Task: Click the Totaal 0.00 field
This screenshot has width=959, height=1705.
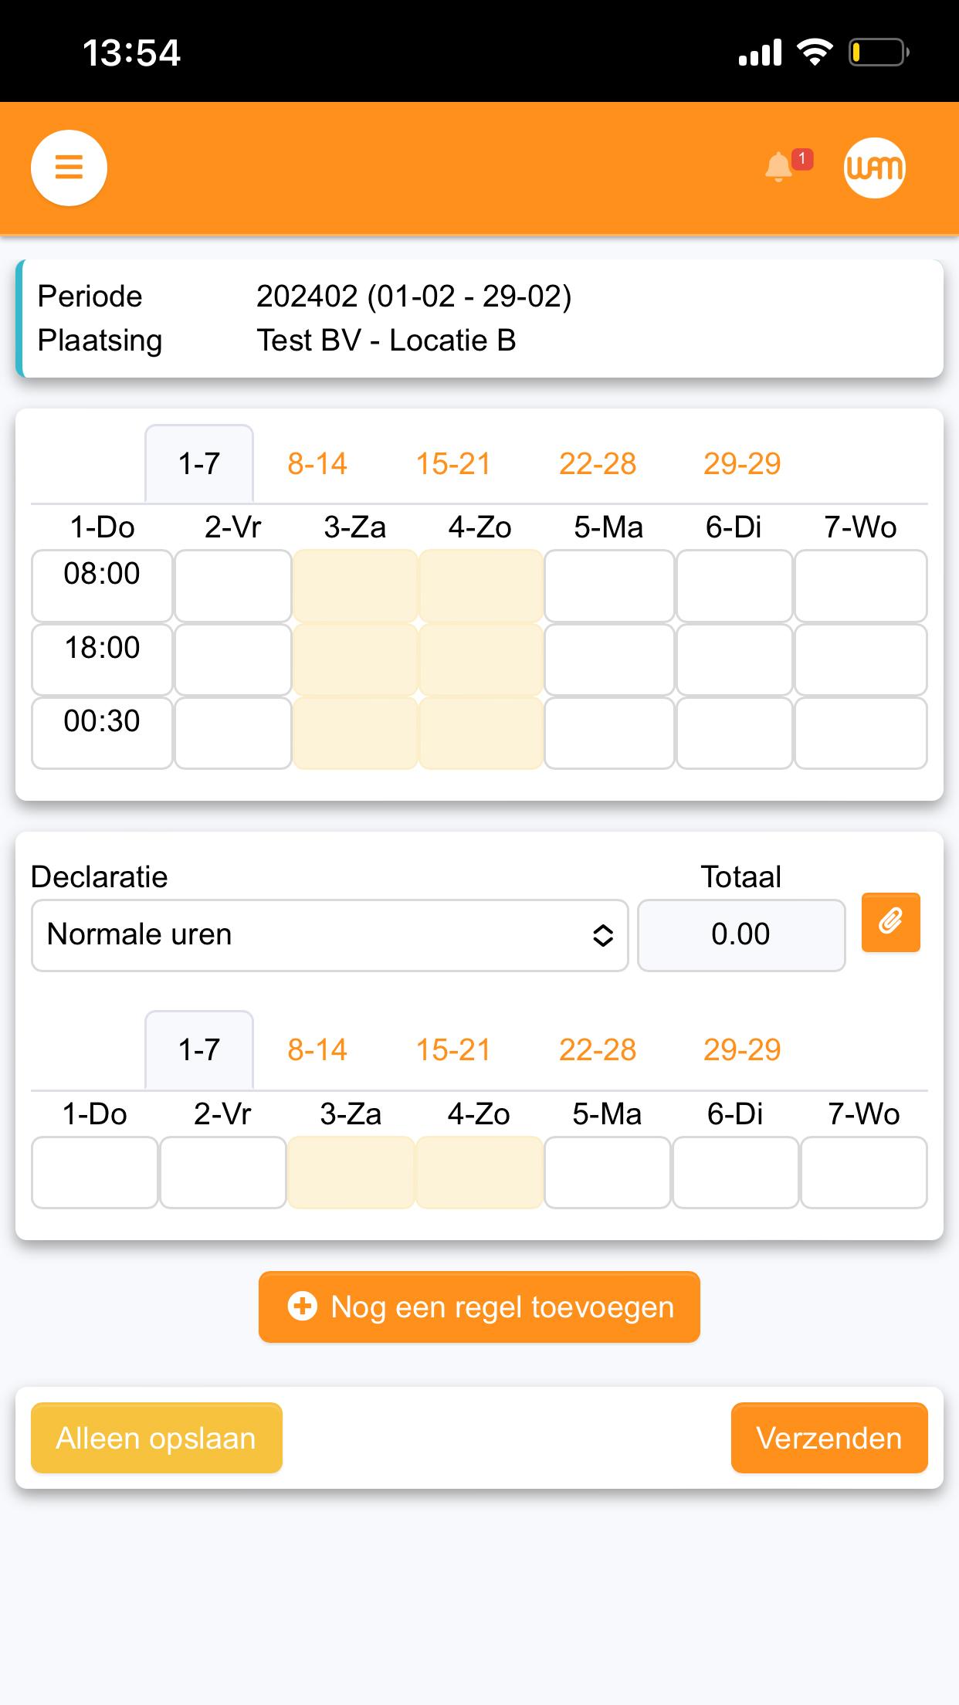Action: click(741, 934)
